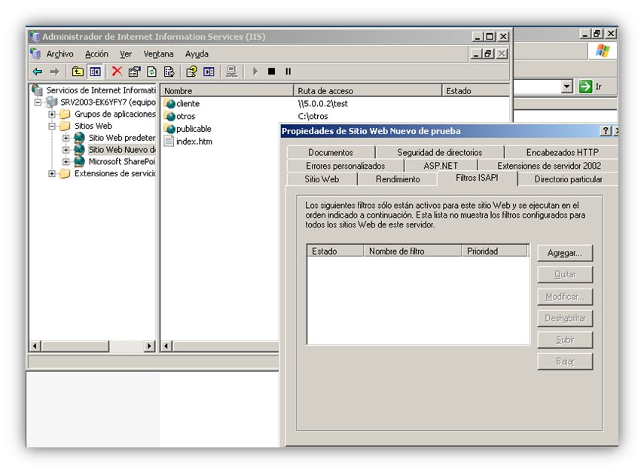This screenshot has height=473, width=644.
Task: Switch to the Documentos tab
Action: click(331, 152)
